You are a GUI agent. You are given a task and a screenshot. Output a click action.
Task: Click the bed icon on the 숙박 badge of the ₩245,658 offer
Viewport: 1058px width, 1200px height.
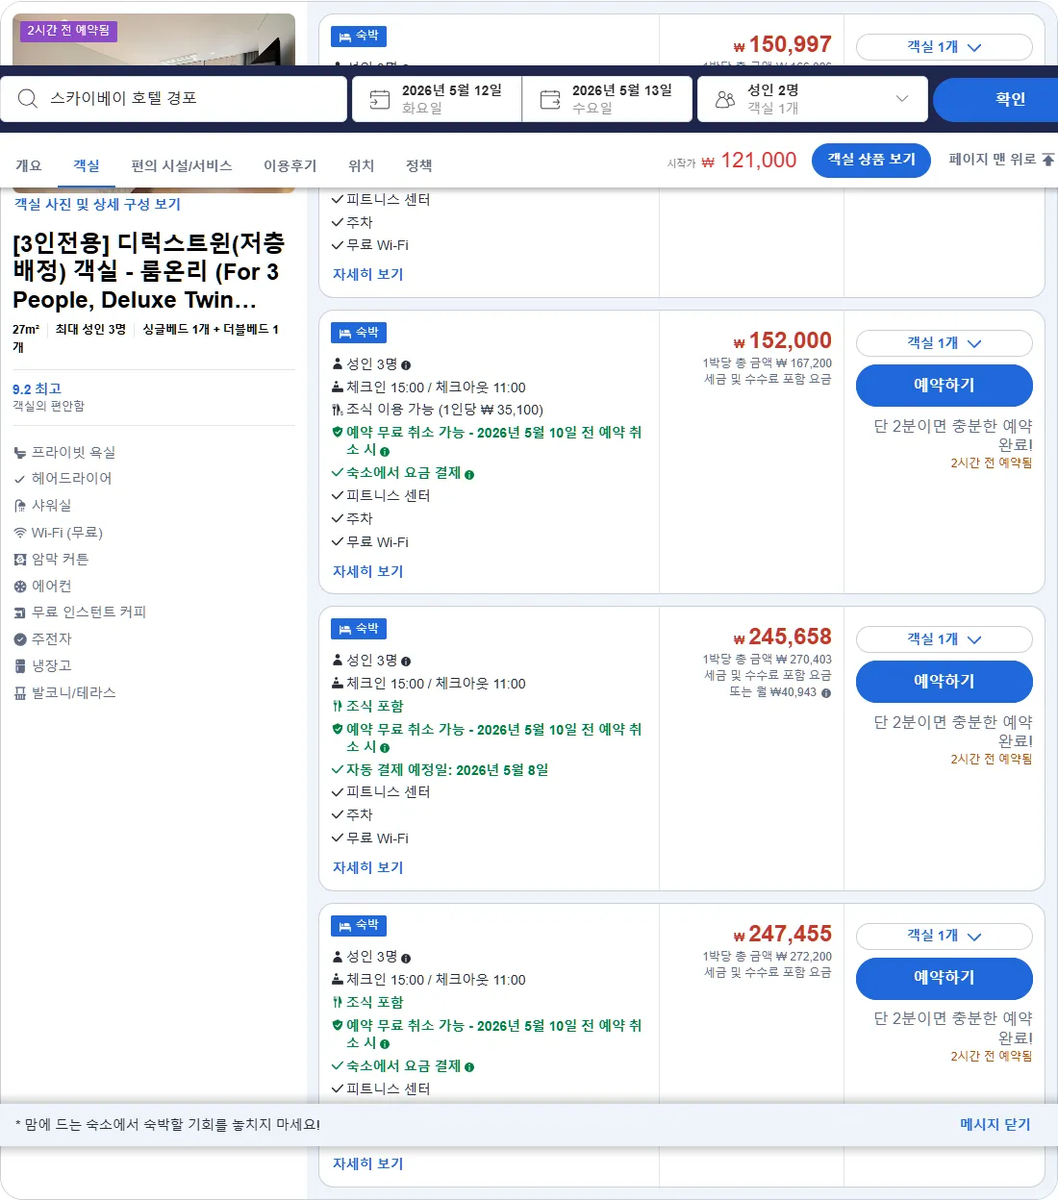pyautogui.click(x=345, y=629)
